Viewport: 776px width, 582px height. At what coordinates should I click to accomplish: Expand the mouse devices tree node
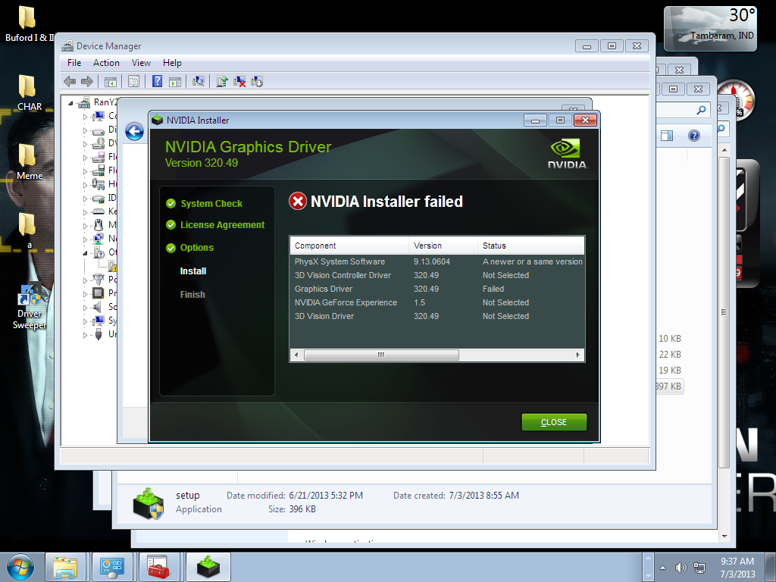86,225
